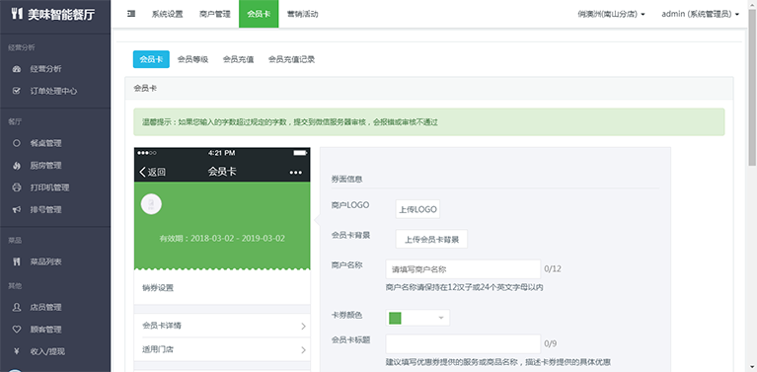Focus the 商户名称 input field
Screen dimensions: 757x372
tap(463, 269)
